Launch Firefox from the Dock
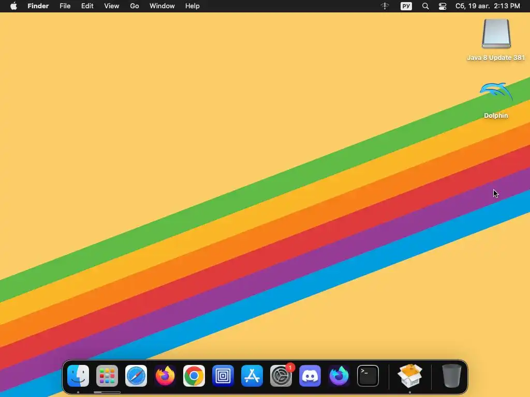Image resolution: width=530 pixels, height=397 pixels. (165, 376)
